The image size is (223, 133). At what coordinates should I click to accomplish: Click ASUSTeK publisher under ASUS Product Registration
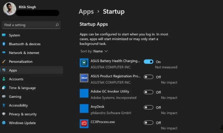pyautogui.click(x=111, y=82)
